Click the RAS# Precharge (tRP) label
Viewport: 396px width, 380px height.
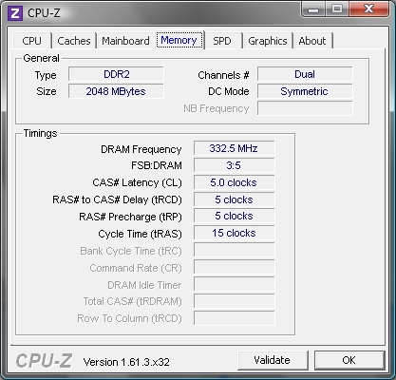tap(130, 217)
